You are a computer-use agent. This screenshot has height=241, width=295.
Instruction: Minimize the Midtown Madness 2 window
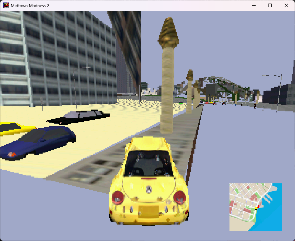[x=254, y=5]
